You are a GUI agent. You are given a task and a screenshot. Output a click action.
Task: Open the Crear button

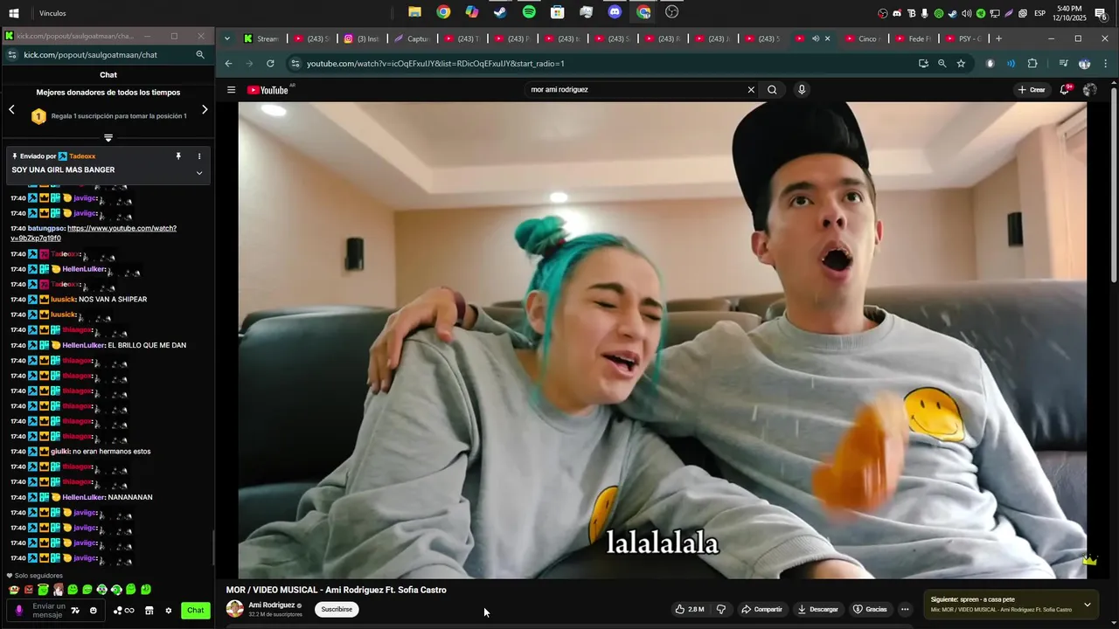click(x=1032, y=89)
